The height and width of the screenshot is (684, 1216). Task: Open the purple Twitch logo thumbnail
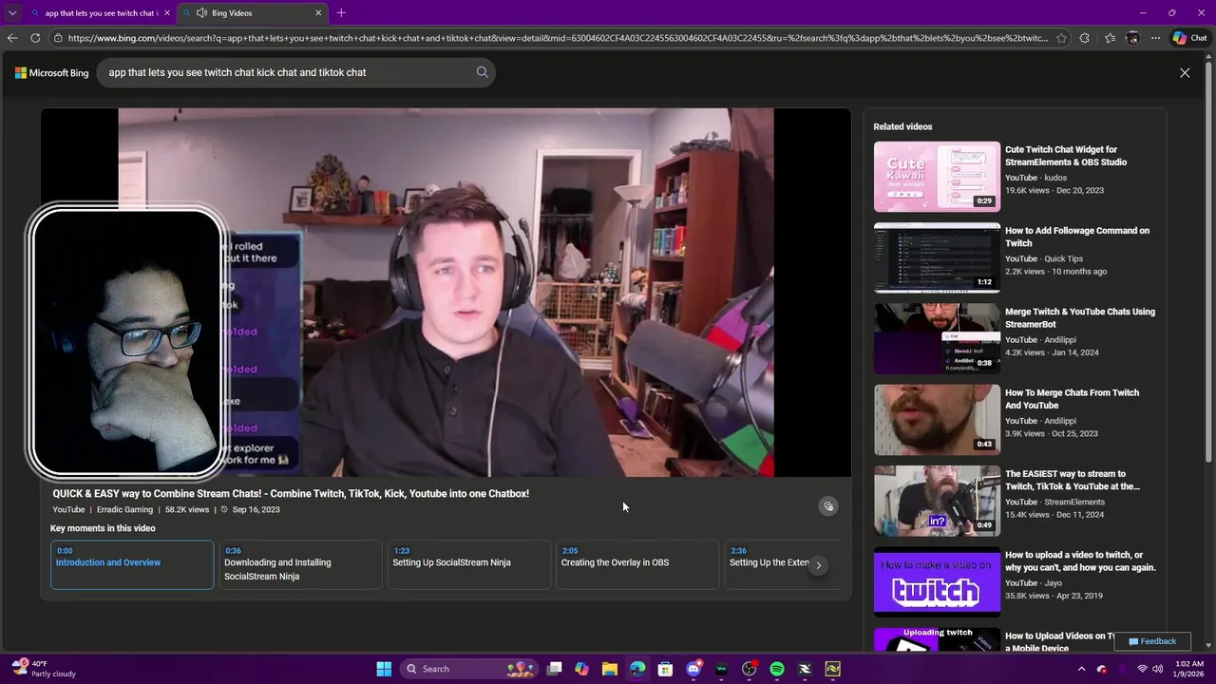point(937,582)
